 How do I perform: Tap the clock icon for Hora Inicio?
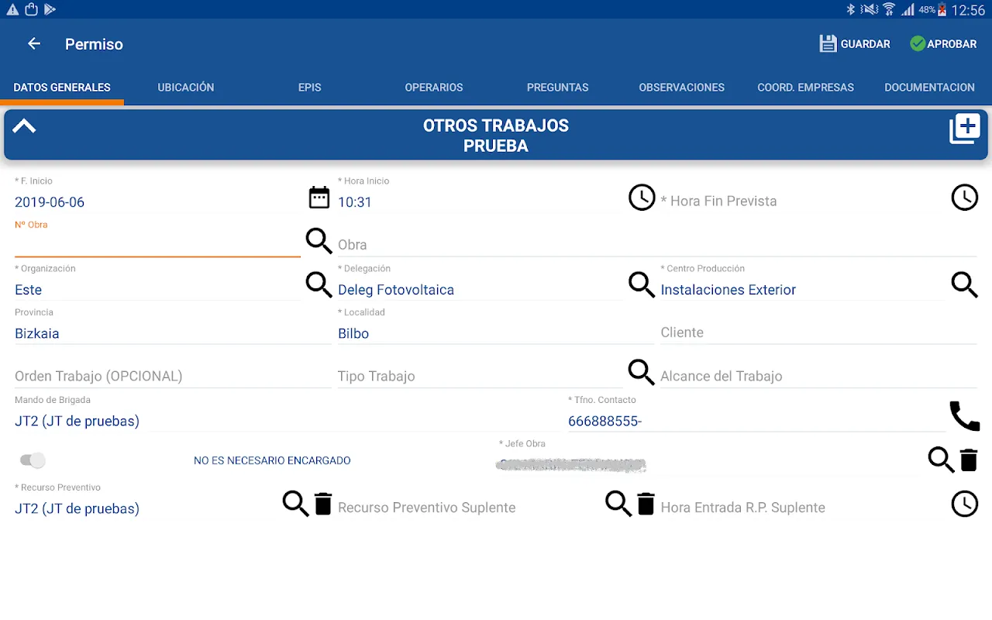click(x=641, y=198)
